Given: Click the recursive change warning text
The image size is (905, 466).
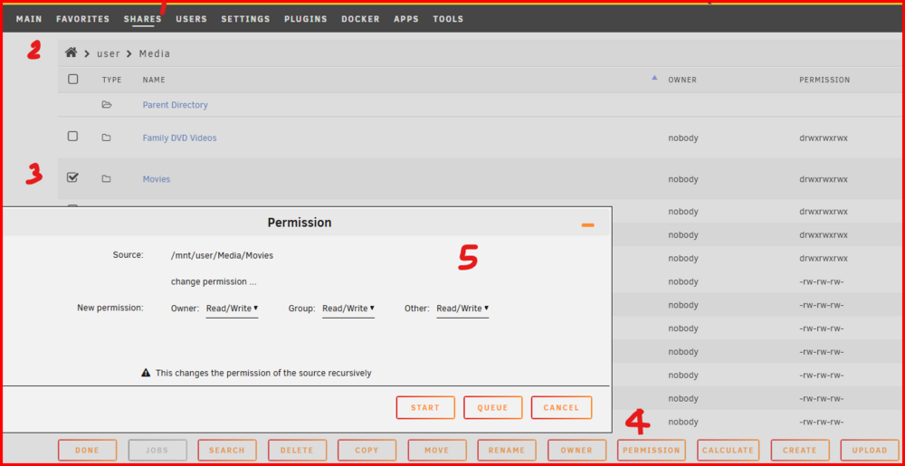Looking at the screenshot, I should 263,373.
